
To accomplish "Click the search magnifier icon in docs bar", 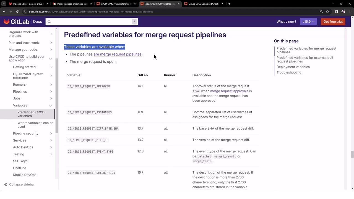I will pyautogui.click(x=49, y=22).
